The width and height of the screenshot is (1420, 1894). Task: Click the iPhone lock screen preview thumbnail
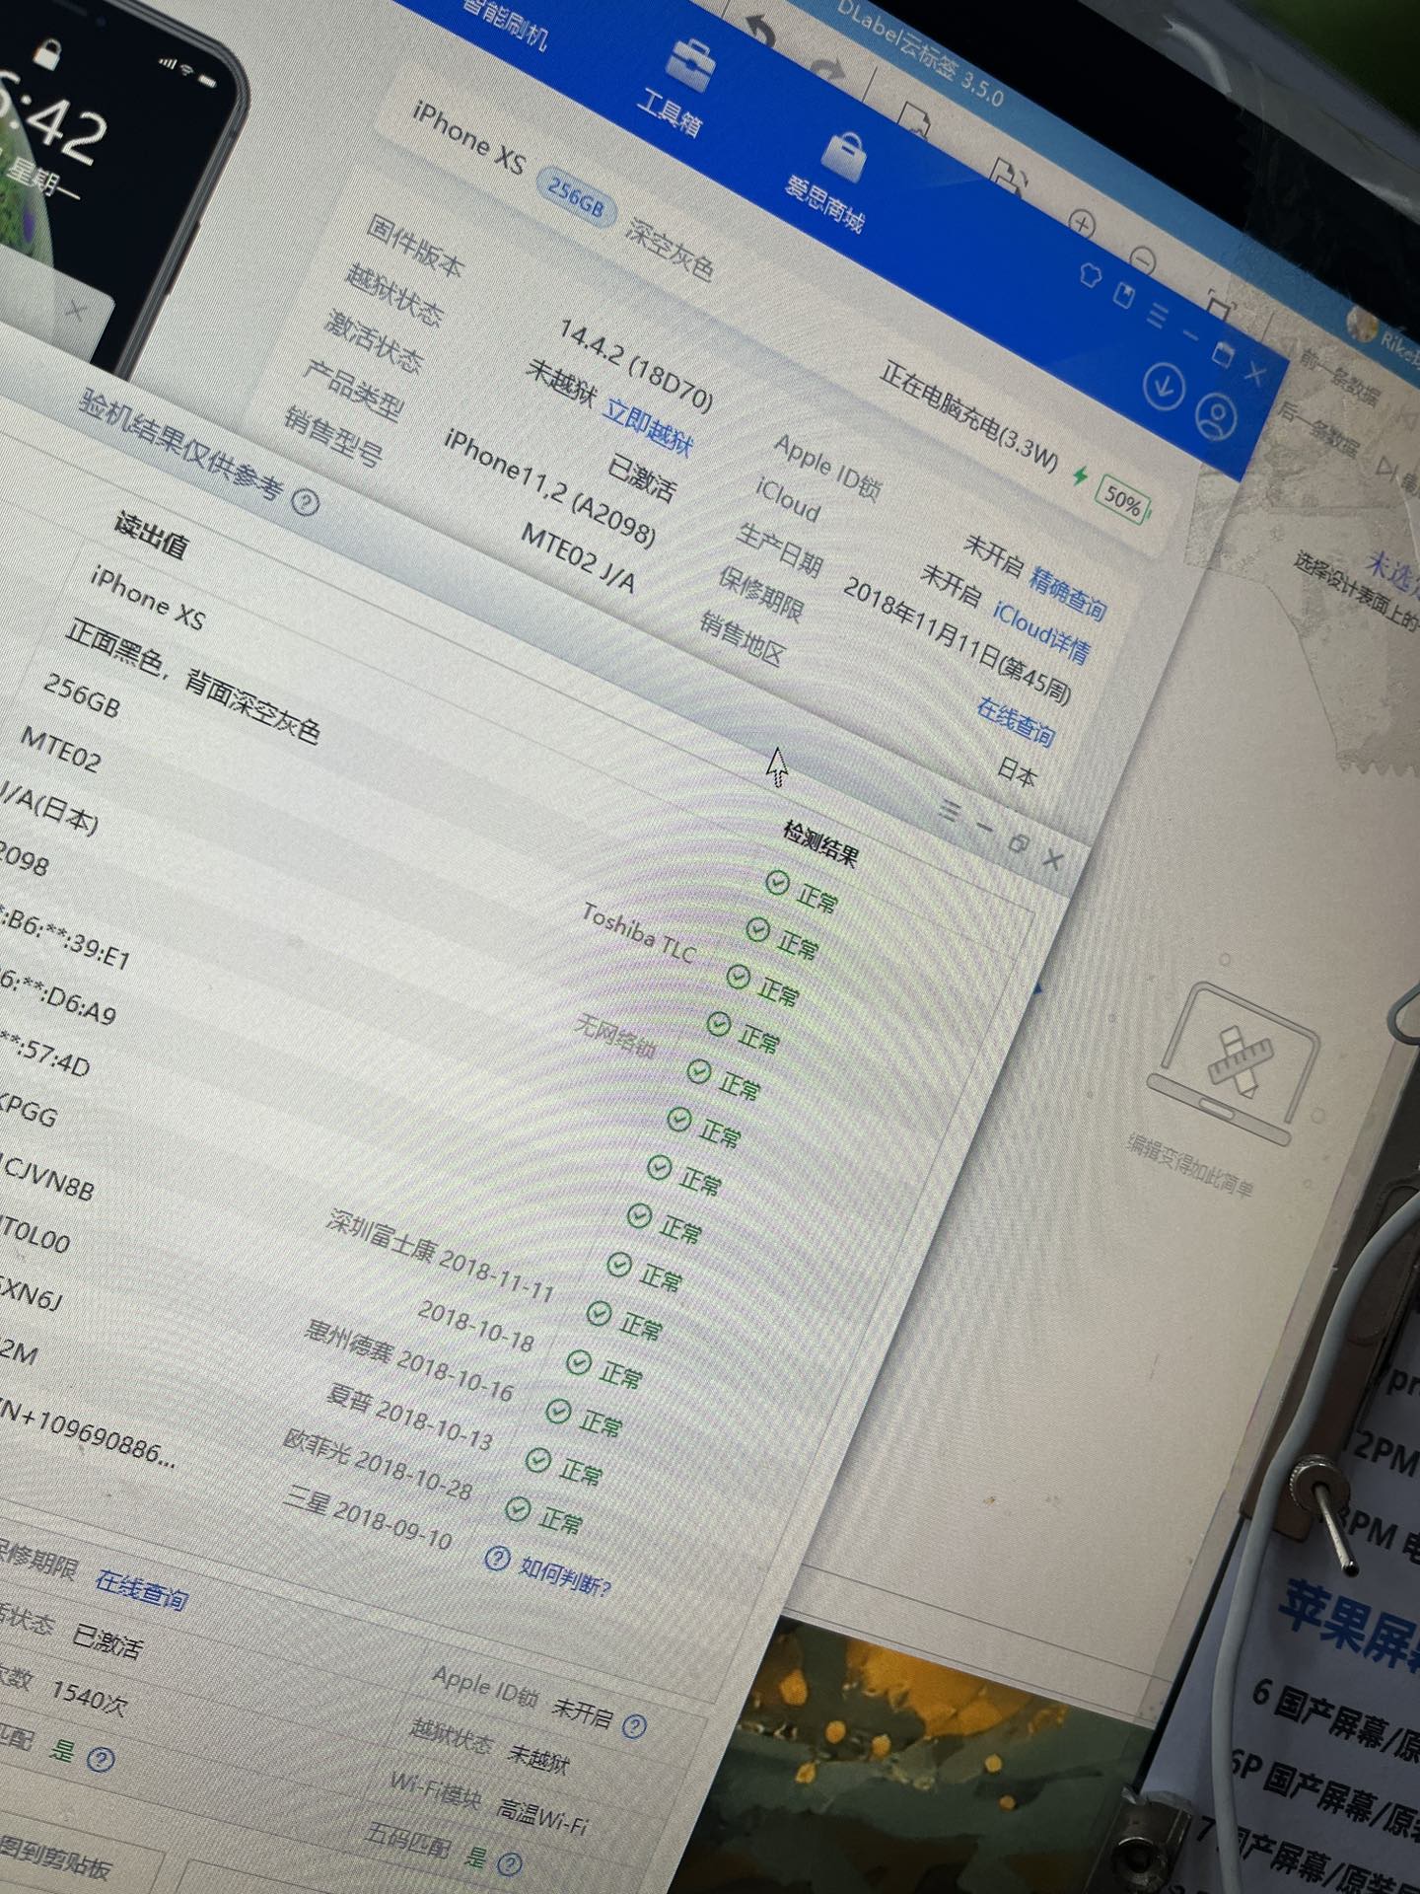click(108, 187)
